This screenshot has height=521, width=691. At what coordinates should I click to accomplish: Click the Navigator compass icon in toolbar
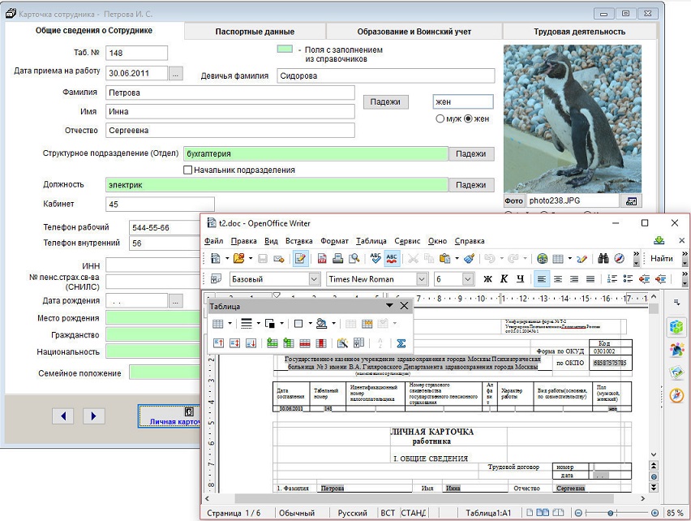click(620, 259)
